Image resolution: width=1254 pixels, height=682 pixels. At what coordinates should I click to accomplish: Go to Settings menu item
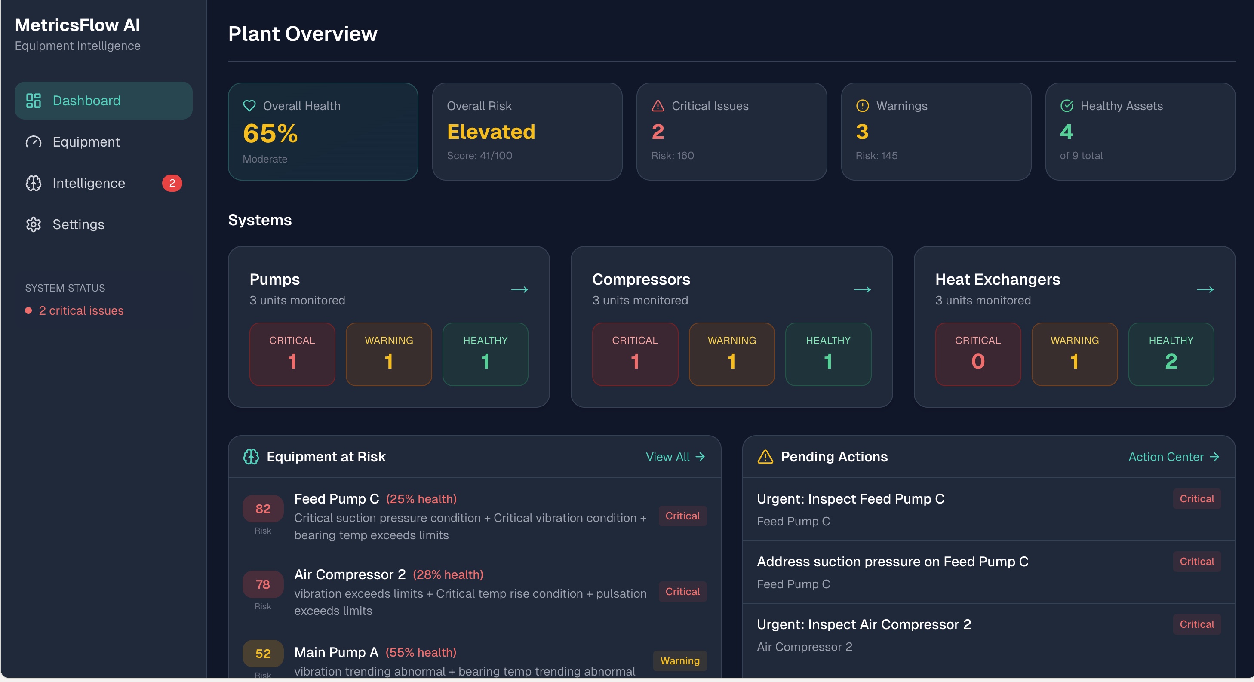click(78, 224)
